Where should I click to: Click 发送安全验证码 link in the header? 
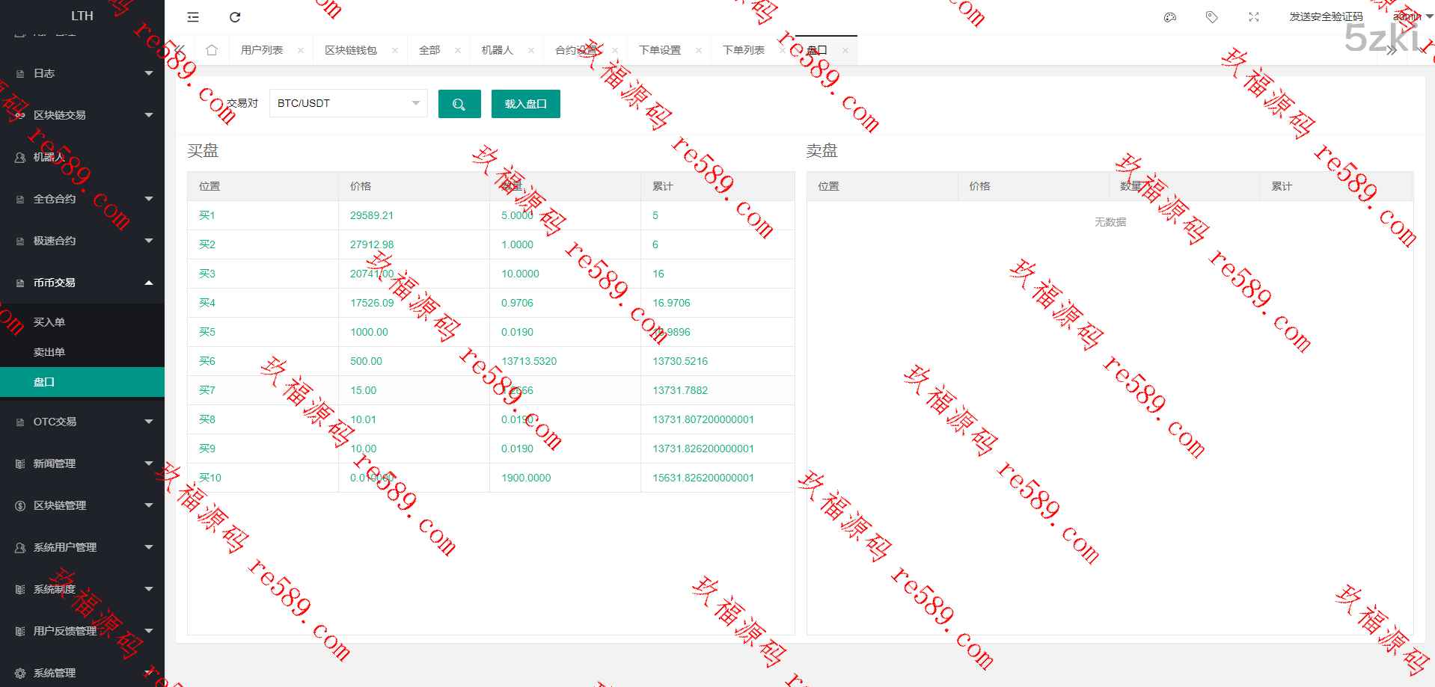click(x=1326, y=16)
